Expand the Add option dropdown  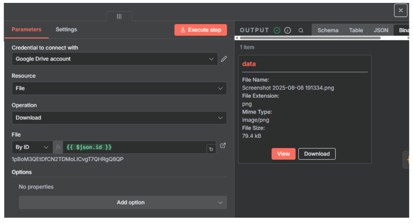[123, 202]
